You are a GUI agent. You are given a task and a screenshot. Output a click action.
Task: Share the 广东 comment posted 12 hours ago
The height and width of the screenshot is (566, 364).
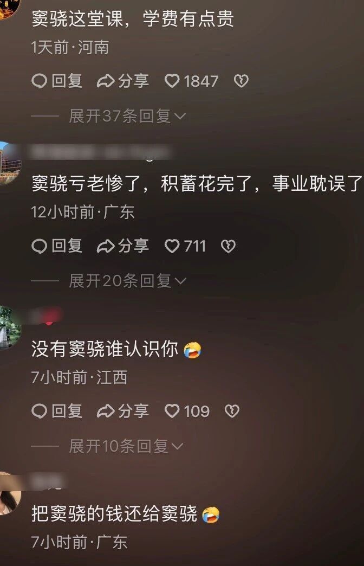[x=122, y=246]
